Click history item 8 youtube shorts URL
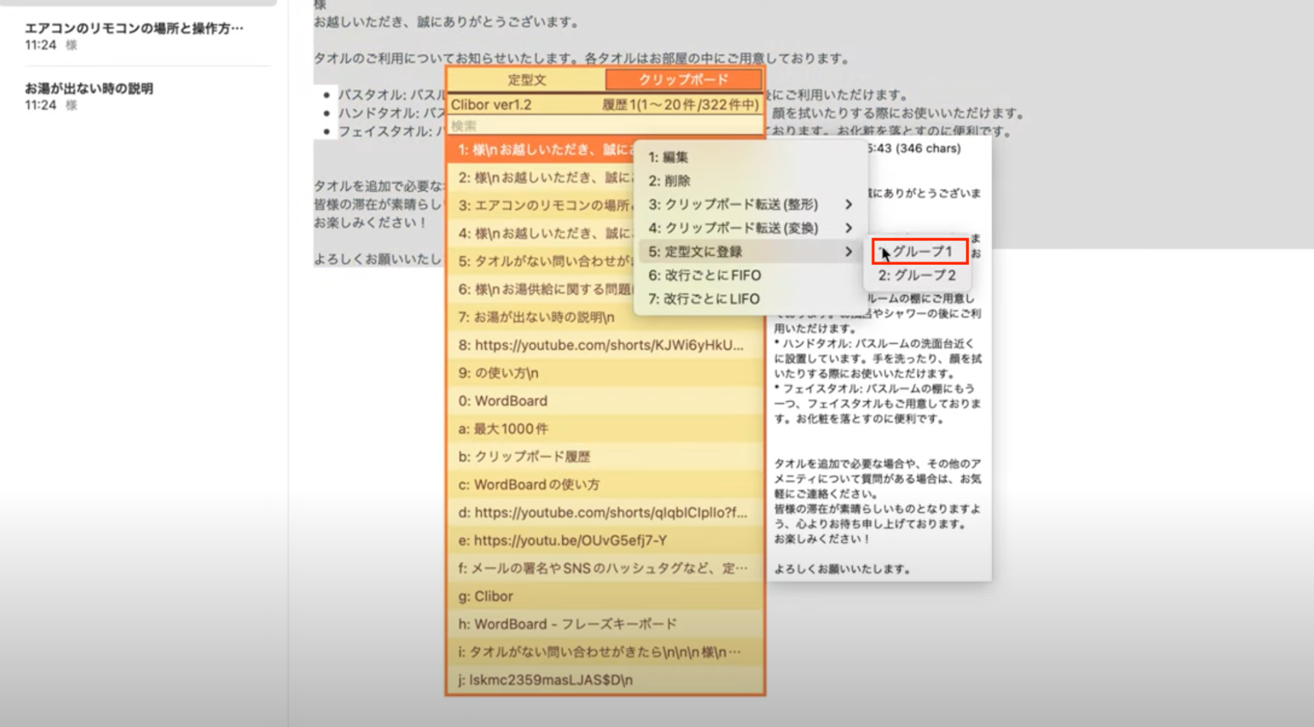1314x727 pixels. [601, 345]
